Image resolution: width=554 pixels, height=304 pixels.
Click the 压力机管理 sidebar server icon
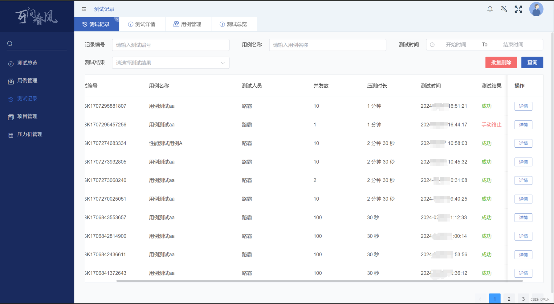[11, 135]
